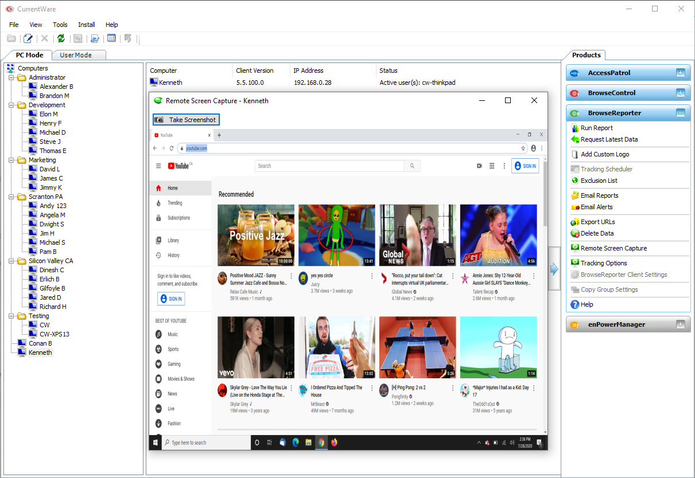Expand the enPowerManager panel with plus button
This screenshot has height=478, width=695.
pyautogui.click(x=681, y=324)
